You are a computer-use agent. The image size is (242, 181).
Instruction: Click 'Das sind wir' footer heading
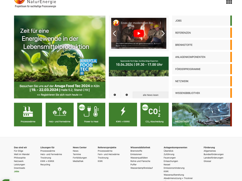pyautogui.click(x=20, y=147)
